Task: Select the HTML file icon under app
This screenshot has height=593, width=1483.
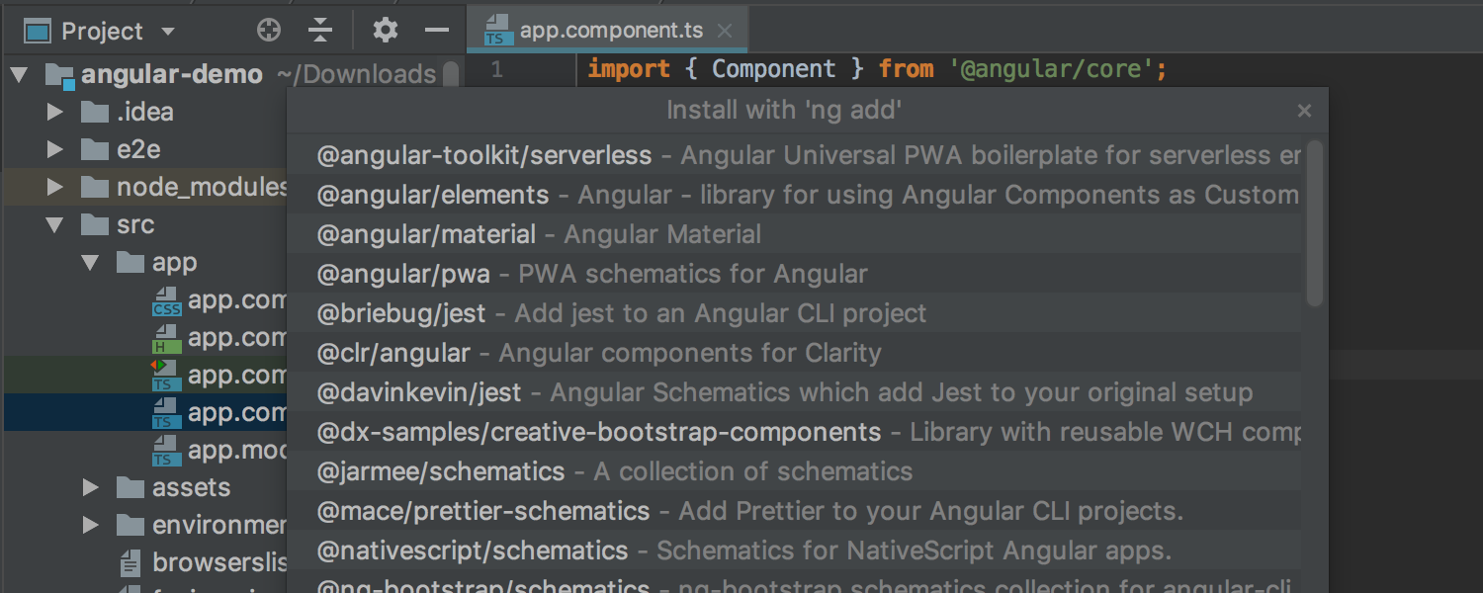Action: 166,338
